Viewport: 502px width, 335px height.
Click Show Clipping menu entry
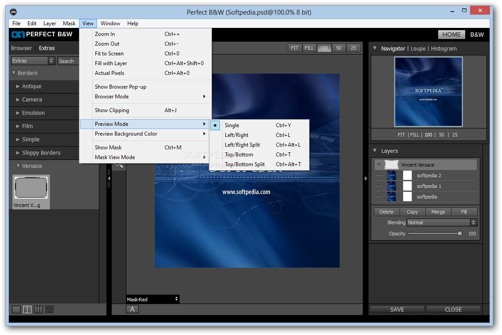point(145,110)
